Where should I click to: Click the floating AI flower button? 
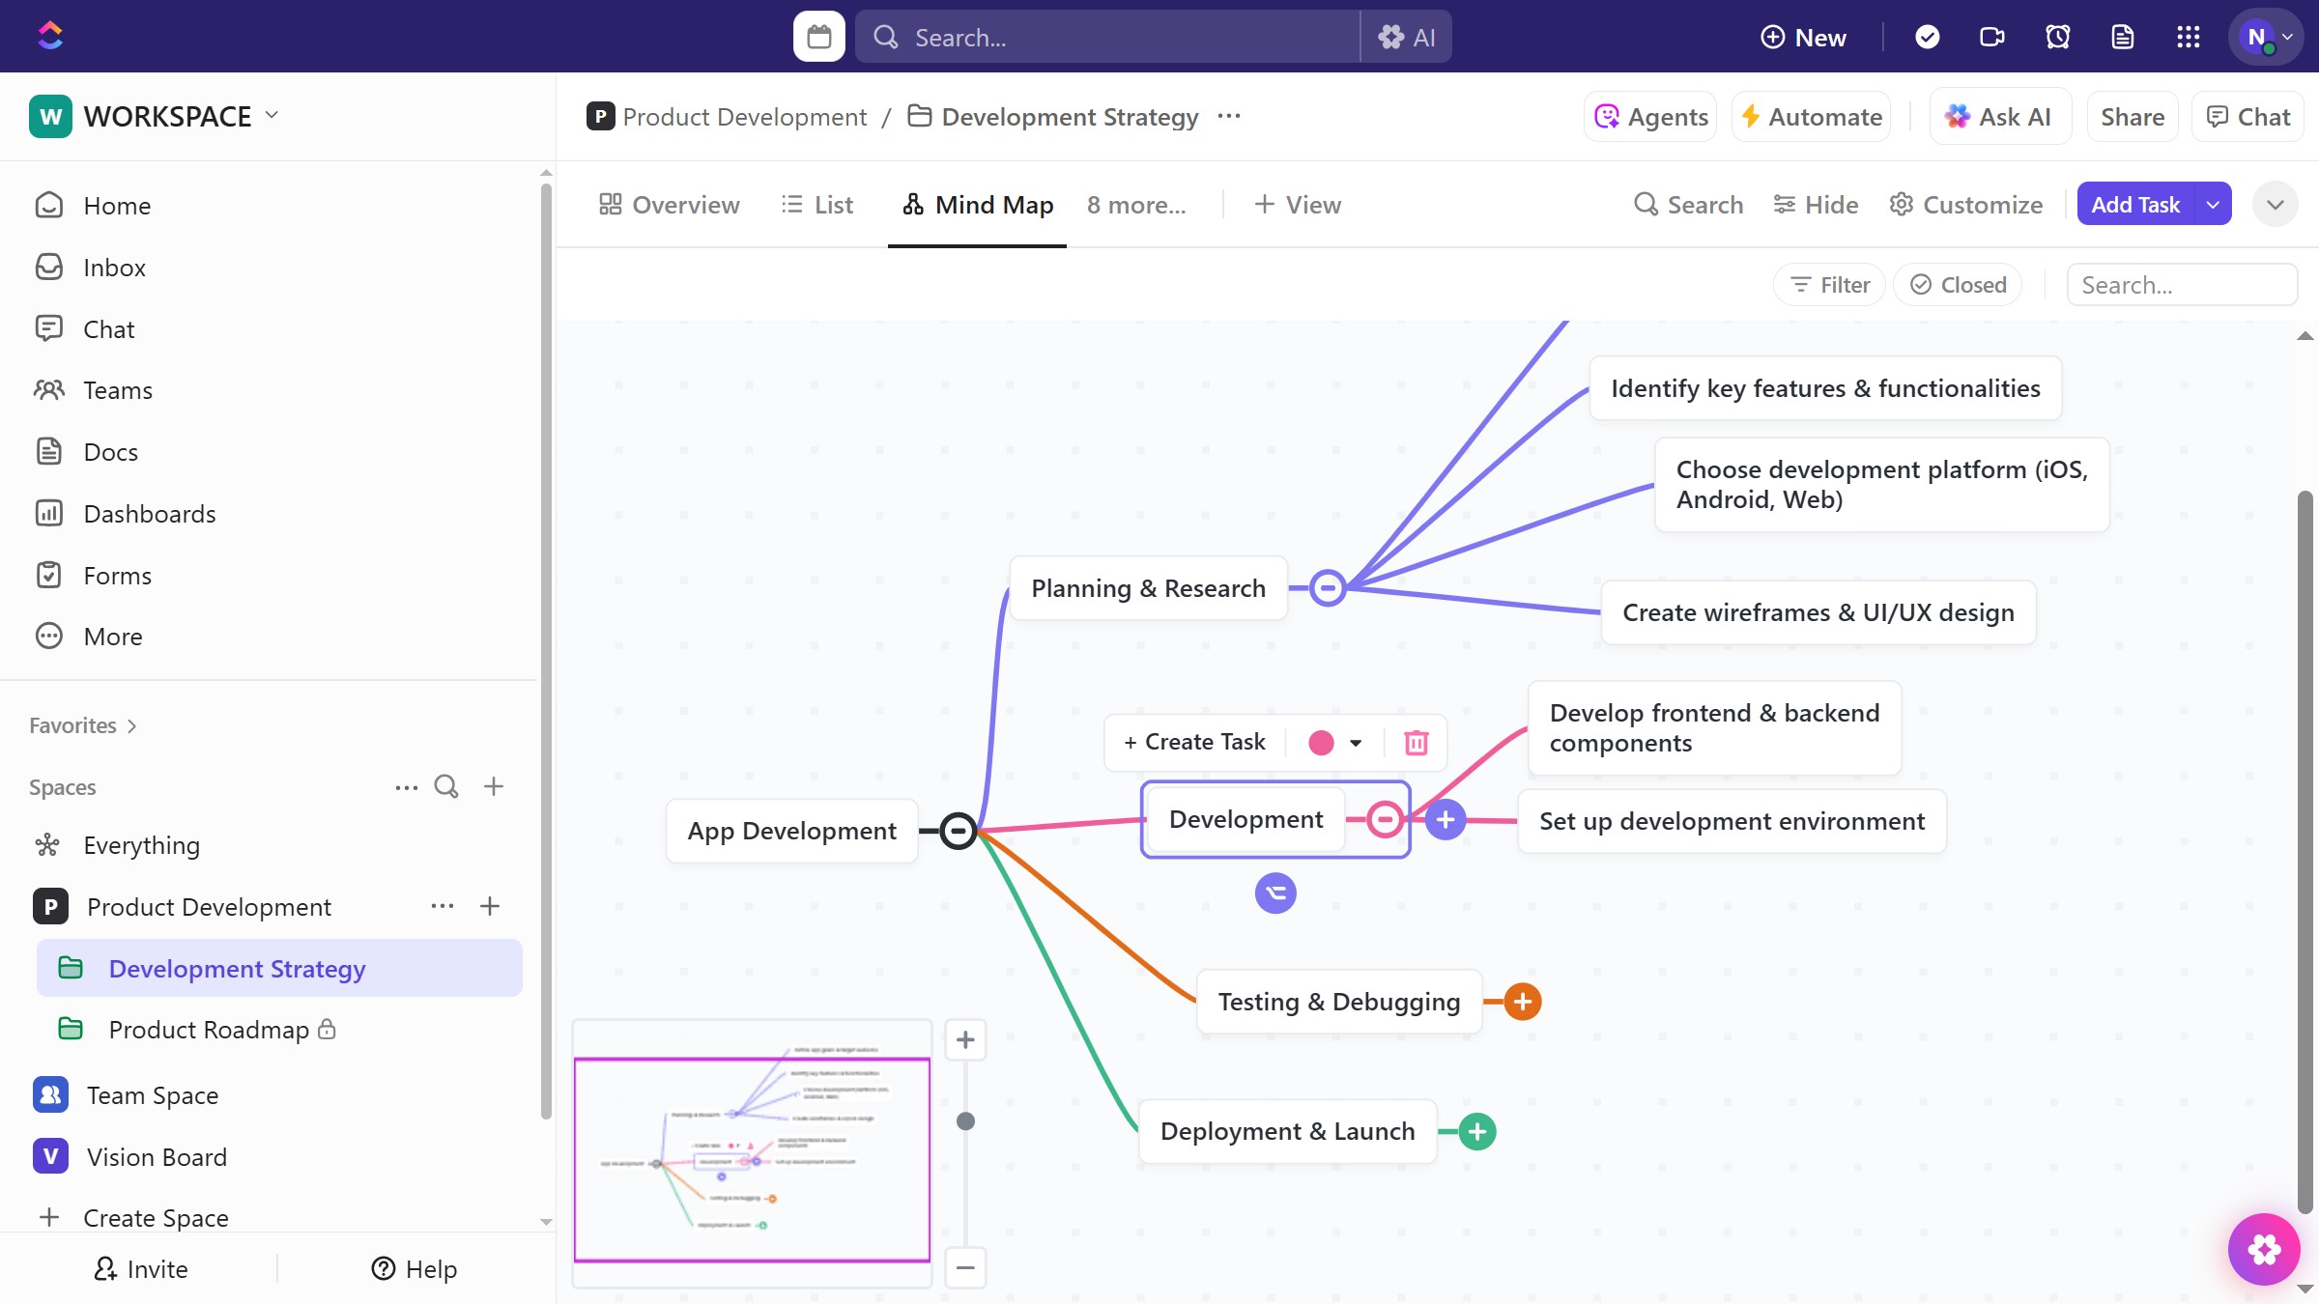tap(2263, 1249)
